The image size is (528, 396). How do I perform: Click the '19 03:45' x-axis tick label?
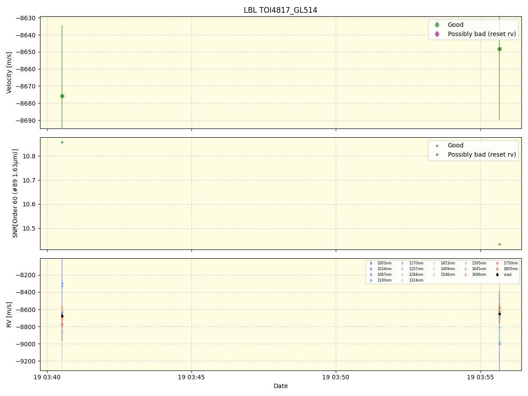tap(191, 377)
